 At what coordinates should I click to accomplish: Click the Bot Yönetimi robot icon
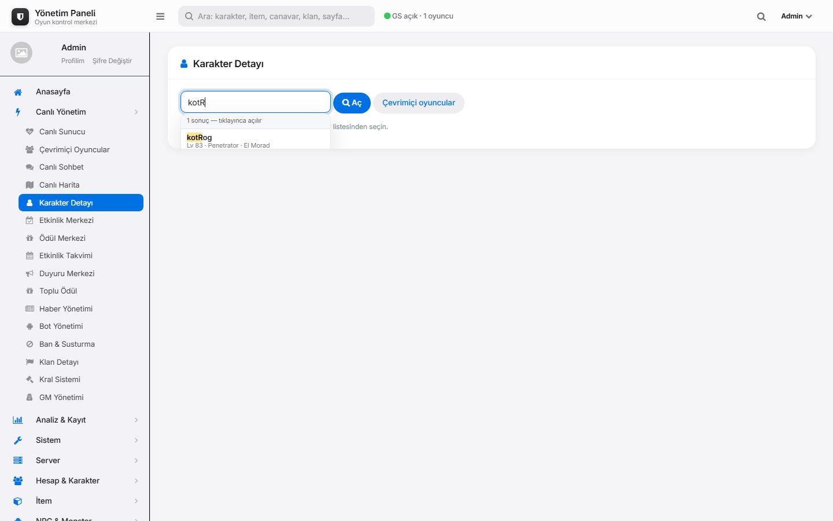point(30,326)
